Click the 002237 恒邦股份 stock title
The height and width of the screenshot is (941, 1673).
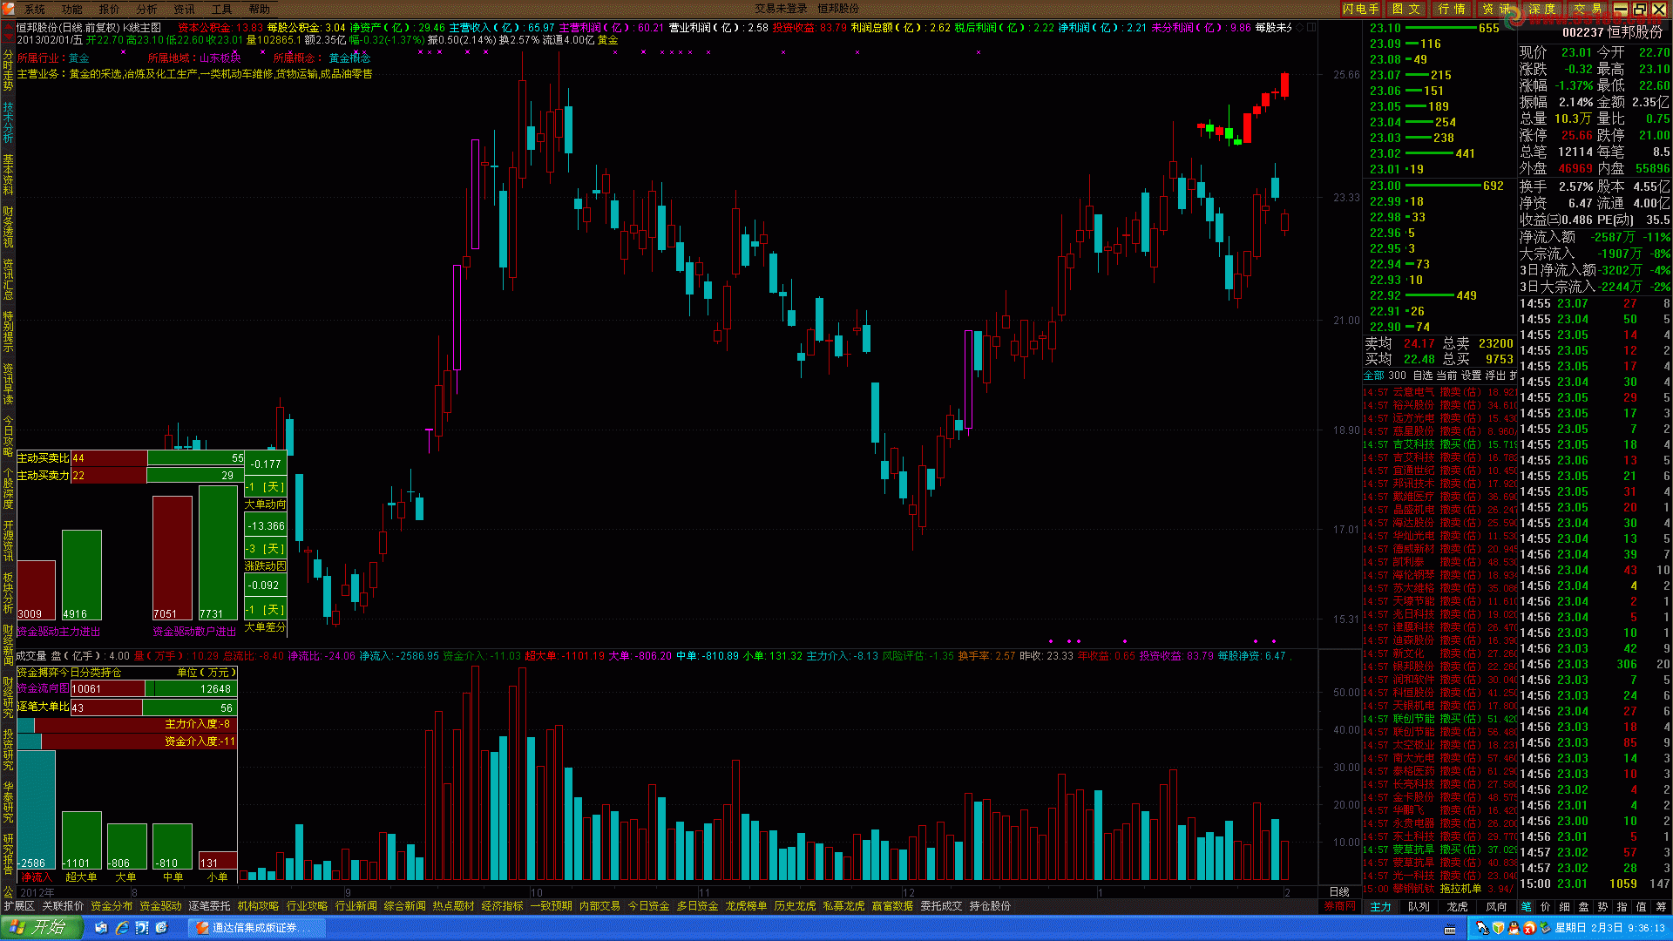point(1612,32)
